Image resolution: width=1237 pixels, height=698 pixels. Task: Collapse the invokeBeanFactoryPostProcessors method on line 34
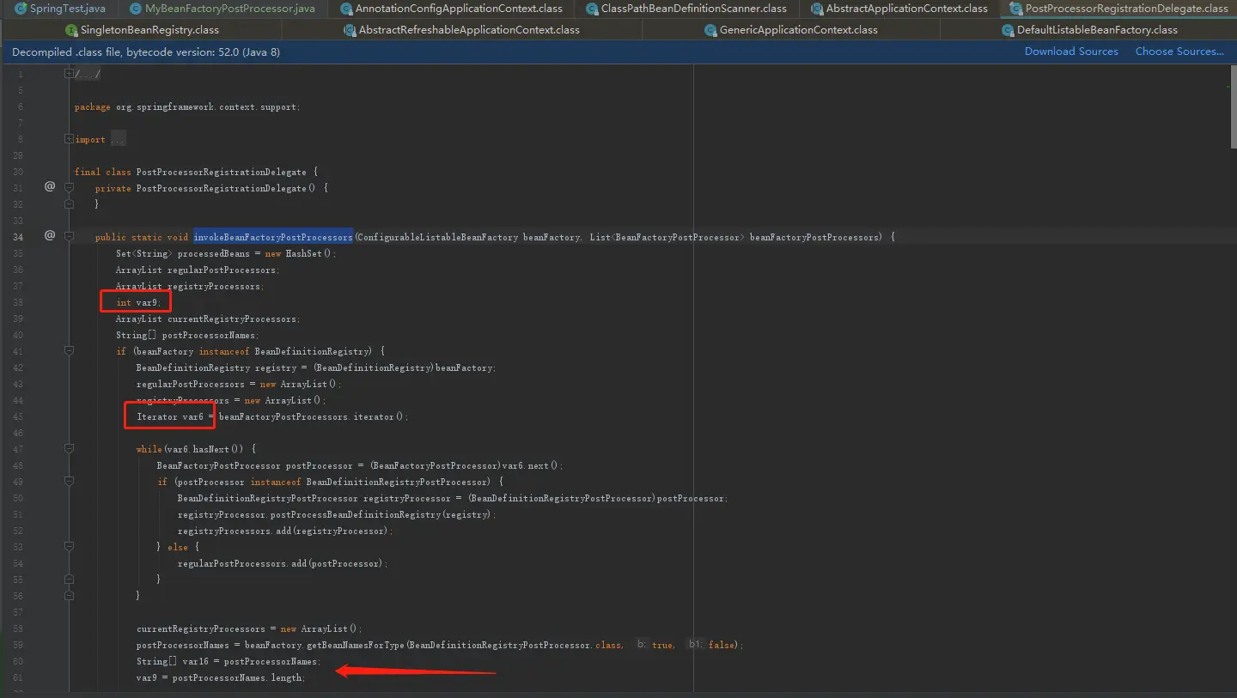(70, 237)
